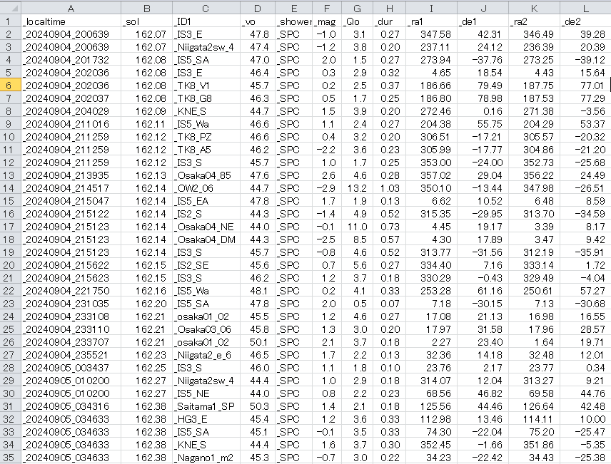This screenshot has height=464, width=611.
Task: Select the row 6 header
Action: tap(9, 85)
